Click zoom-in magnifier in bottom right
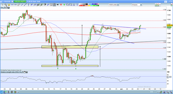Screen dimensions: 173x94 tap(171, 92)
